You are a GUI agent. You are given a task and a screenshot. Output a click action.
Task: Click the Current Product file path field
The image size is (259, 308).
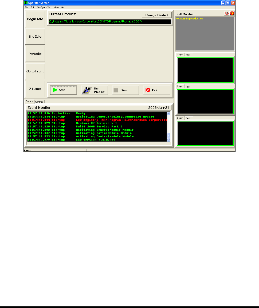coord(110,22)
